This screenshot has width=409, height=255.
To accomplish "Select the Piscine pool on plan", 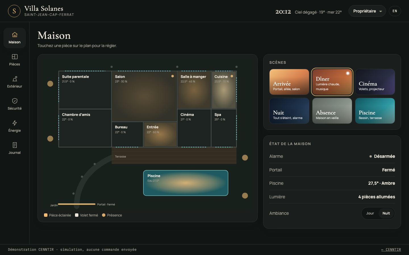I will [186, 183].
